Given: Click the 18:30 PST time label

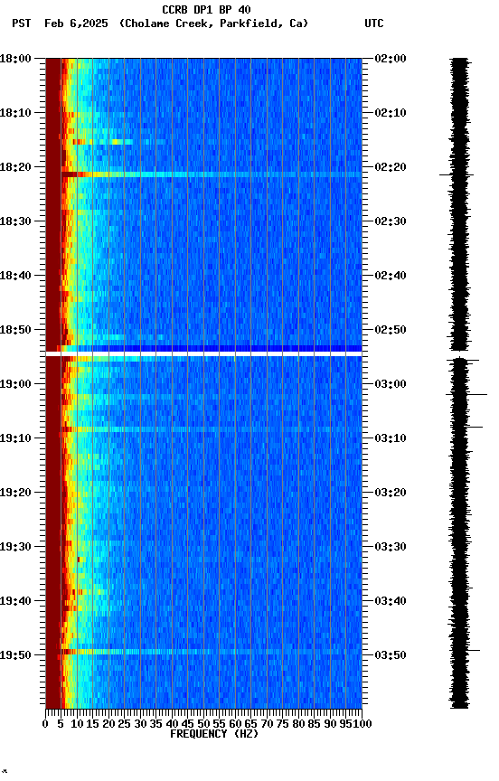Looking at the screenshot, I should (15, 221).
